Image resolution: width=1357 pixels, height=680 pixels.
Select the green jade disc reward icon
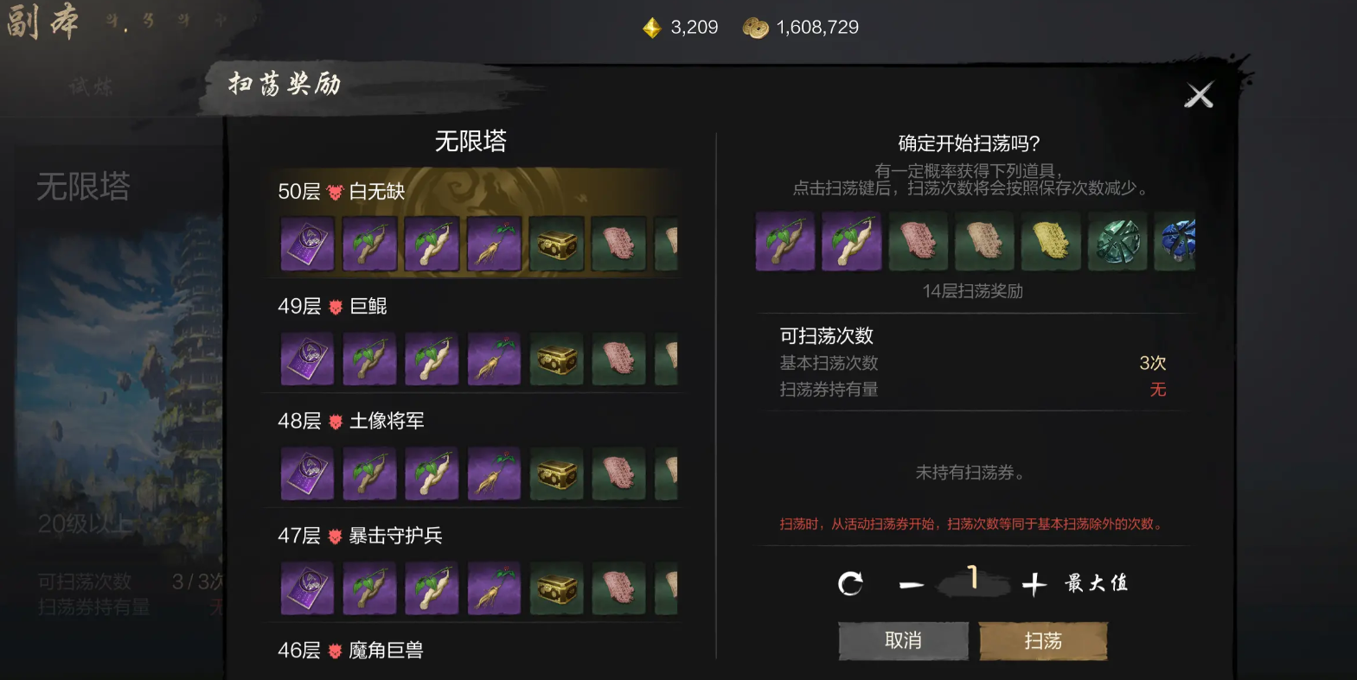pos(1117,241)
